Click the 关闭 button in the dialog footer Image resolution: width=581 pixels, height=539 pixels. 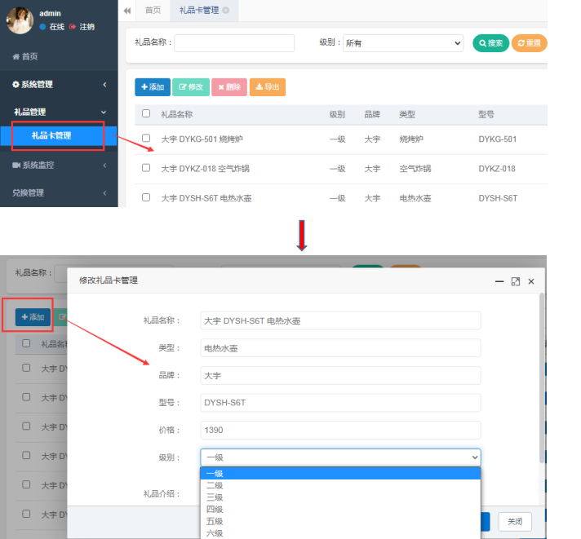coord(515,522)
